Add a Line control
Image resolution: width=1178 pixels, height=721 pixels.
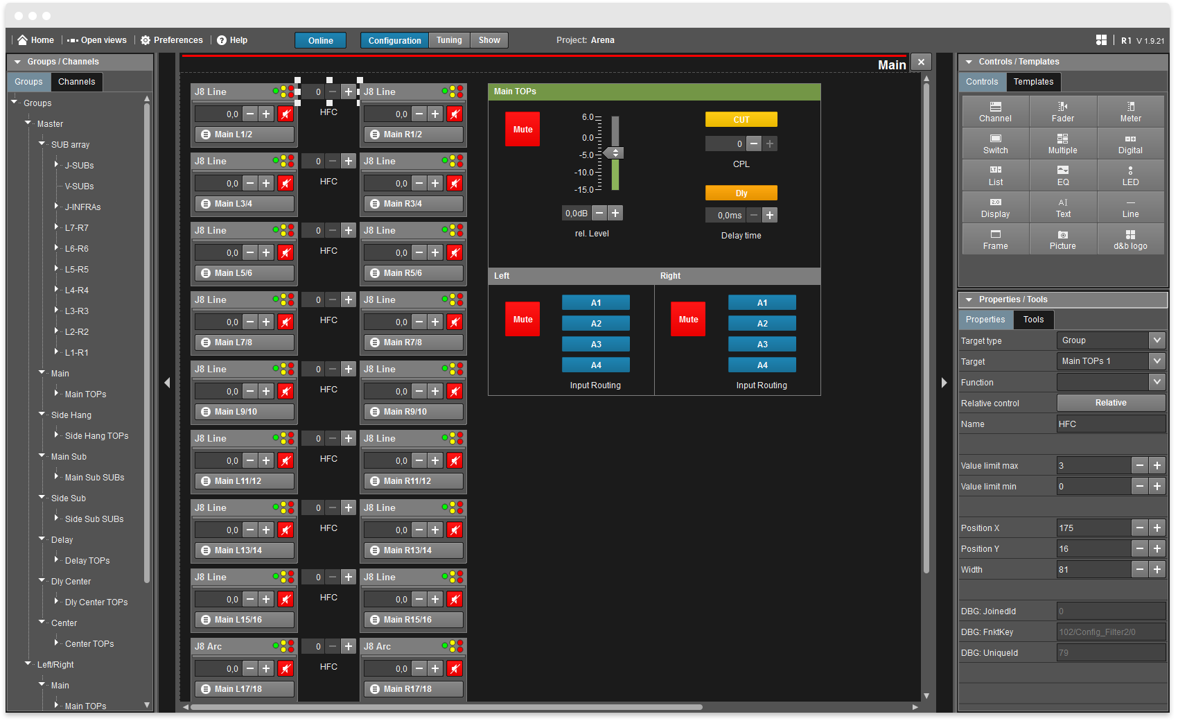coord(1130,207)
